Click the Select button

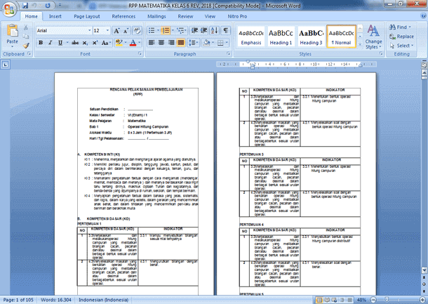tap(401, 46)
